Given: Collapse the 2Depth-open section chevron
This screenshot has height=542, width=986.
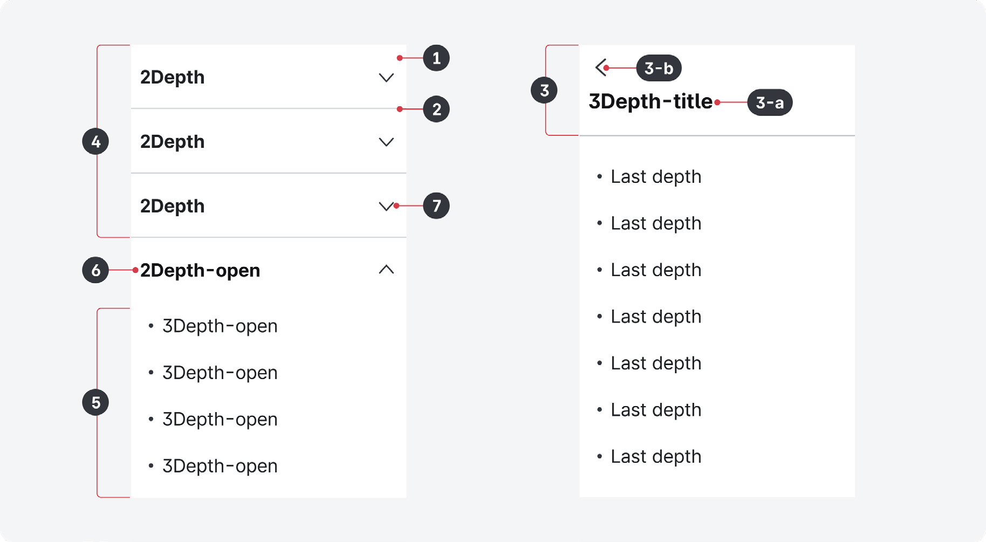Looking at the screenshot, I should point(386,269).
